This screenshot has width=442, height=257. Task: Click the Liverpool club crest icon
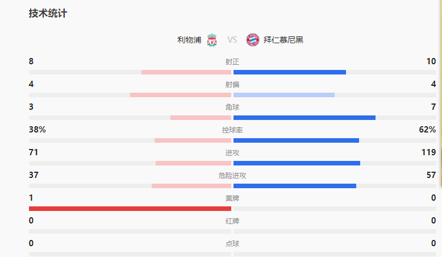tap(212, 40)
